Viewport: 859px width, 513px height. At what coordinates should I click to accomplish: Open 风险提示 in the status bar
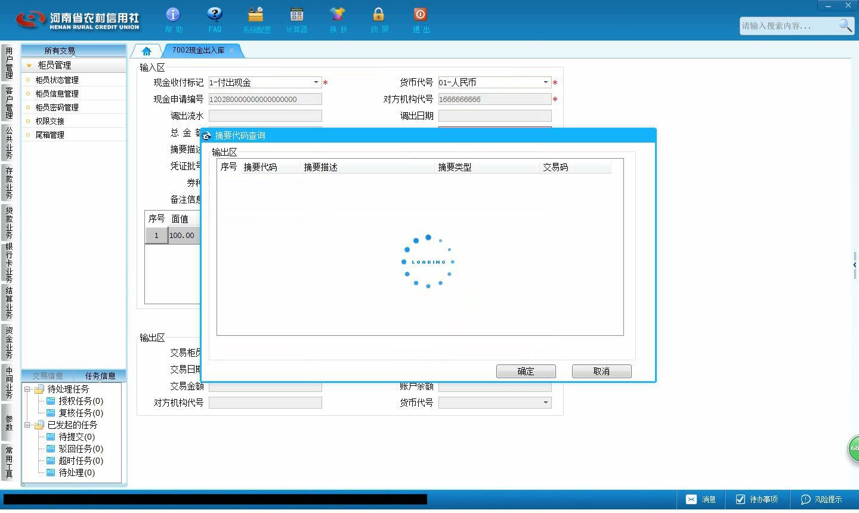[x=821, y=499]
